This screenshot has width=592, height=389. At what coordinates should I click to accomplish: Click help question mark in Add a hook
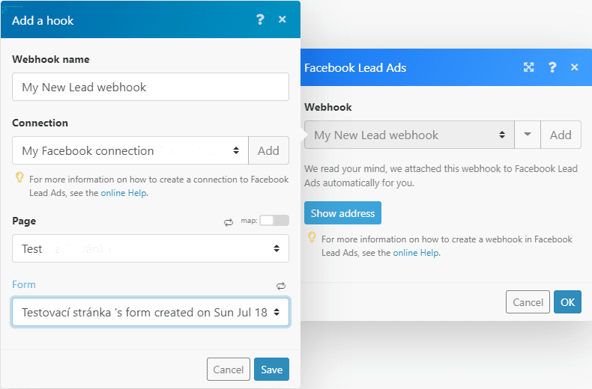[260, 20]
